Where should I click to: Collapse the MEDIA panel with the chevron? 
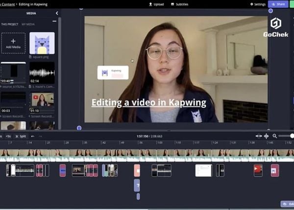point(57,13)
